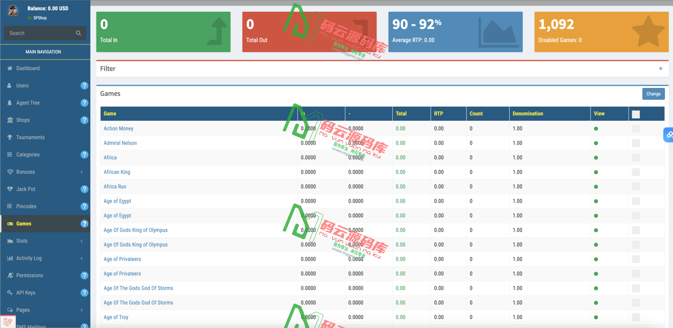
Task: Check the box for Action Money row
Action: click(636, 129)
